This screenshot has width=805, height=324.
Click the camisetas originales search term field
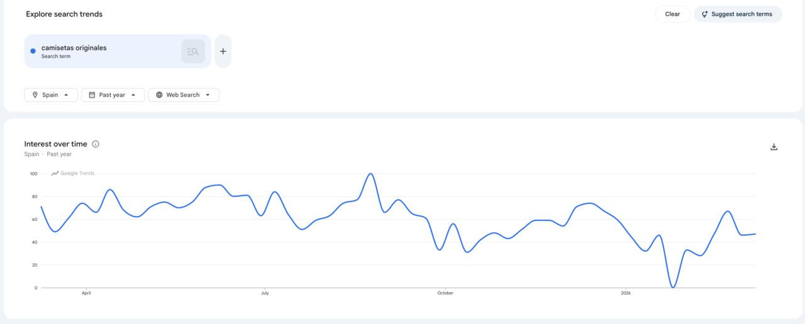click(x=101, y=50)
